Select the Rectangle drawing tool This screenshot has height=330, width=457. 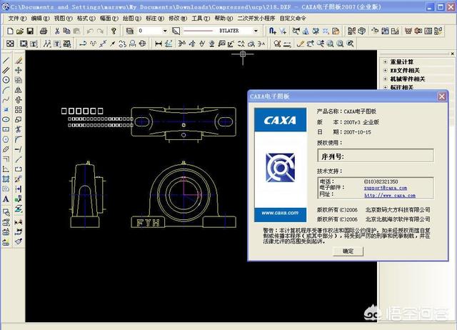pyautogui.click(x=6, y=129)
